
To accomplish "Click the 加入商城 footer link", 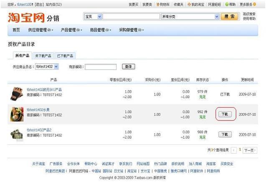I will click(195, 164).
